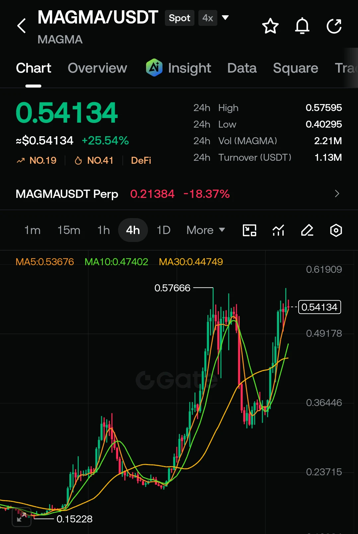
Task: Tap the NO.41 ranking label
Action: (x=100, y=160)
